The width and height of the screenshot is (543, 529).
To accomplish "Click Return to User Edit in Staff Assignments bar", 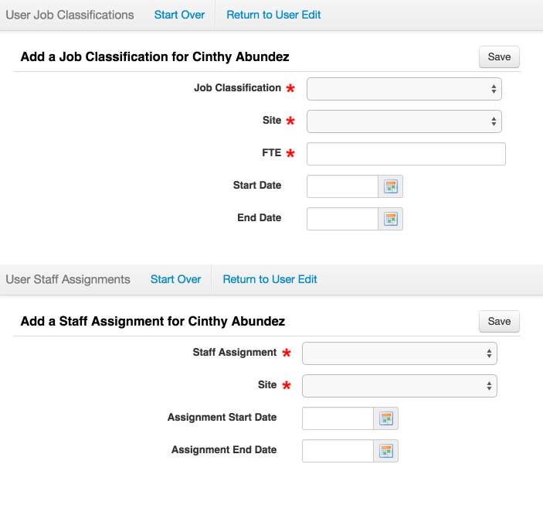I will point(270,279).
